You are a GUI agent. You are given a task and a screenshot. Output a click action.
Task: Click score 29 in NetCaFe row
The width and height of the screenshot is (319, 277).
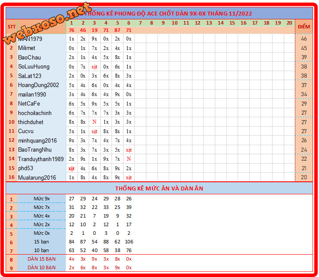(x=304, y=103)
